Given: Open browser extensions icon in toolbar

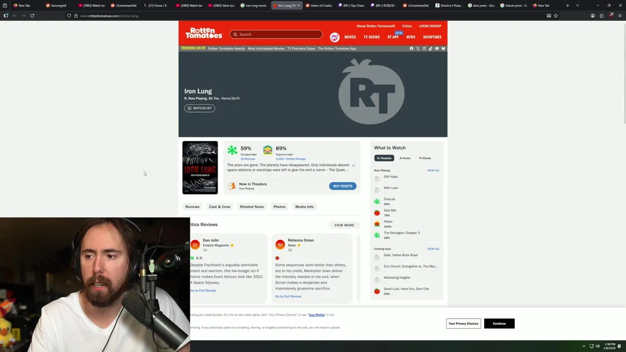Looking at the screenshot, I should click(x=602, y=16).
